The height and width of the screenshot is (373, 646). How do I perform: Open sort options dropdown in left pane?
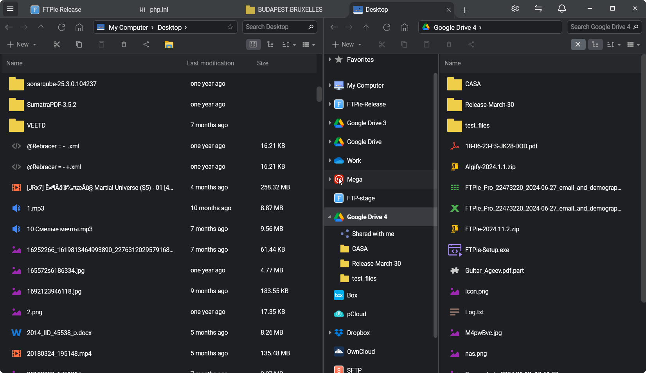click(x=289, y=45)
